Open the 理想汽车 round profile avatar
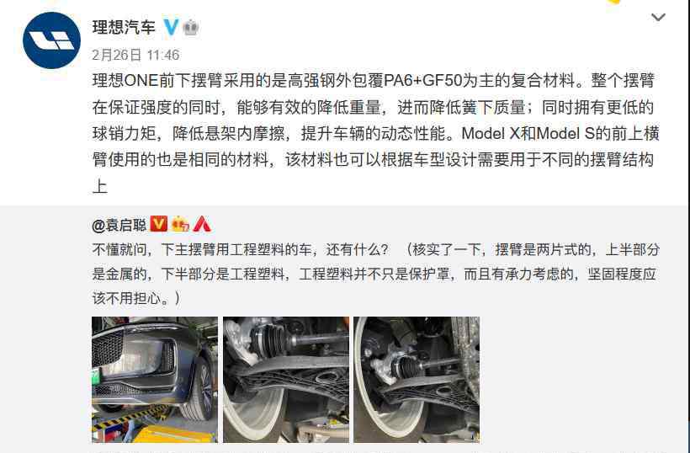Viewport: 690px width, 453px height. pyautogui.click(x=51, y=40)
